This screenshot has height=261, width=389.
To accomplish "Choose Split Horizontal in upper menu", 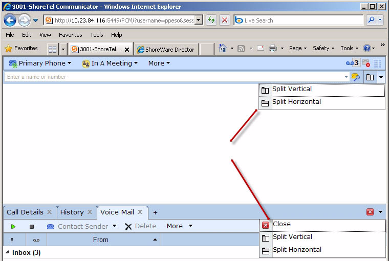I will [322, 103].
